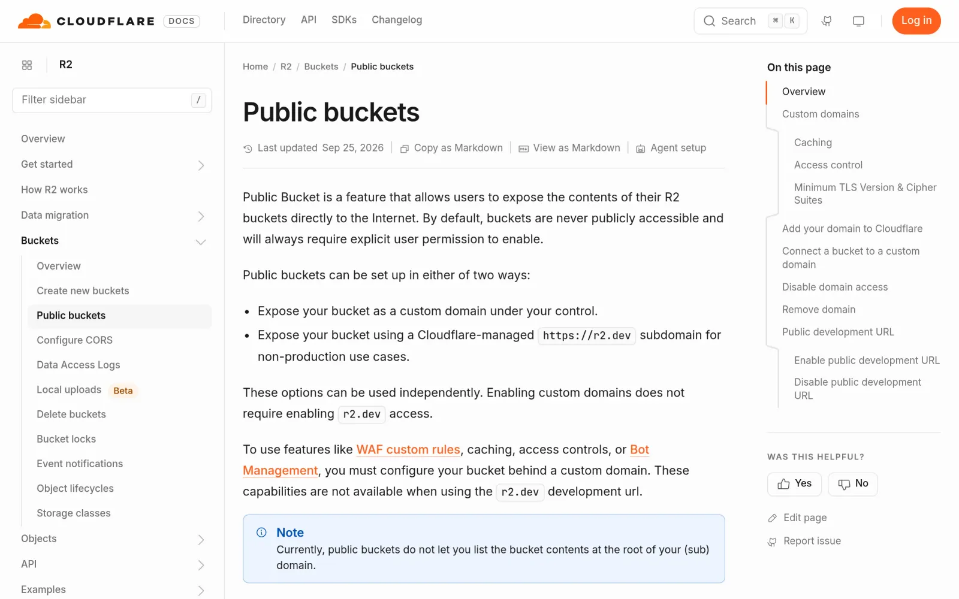
Task: Click the Report issue icon
Action: (x=773, y=541)
